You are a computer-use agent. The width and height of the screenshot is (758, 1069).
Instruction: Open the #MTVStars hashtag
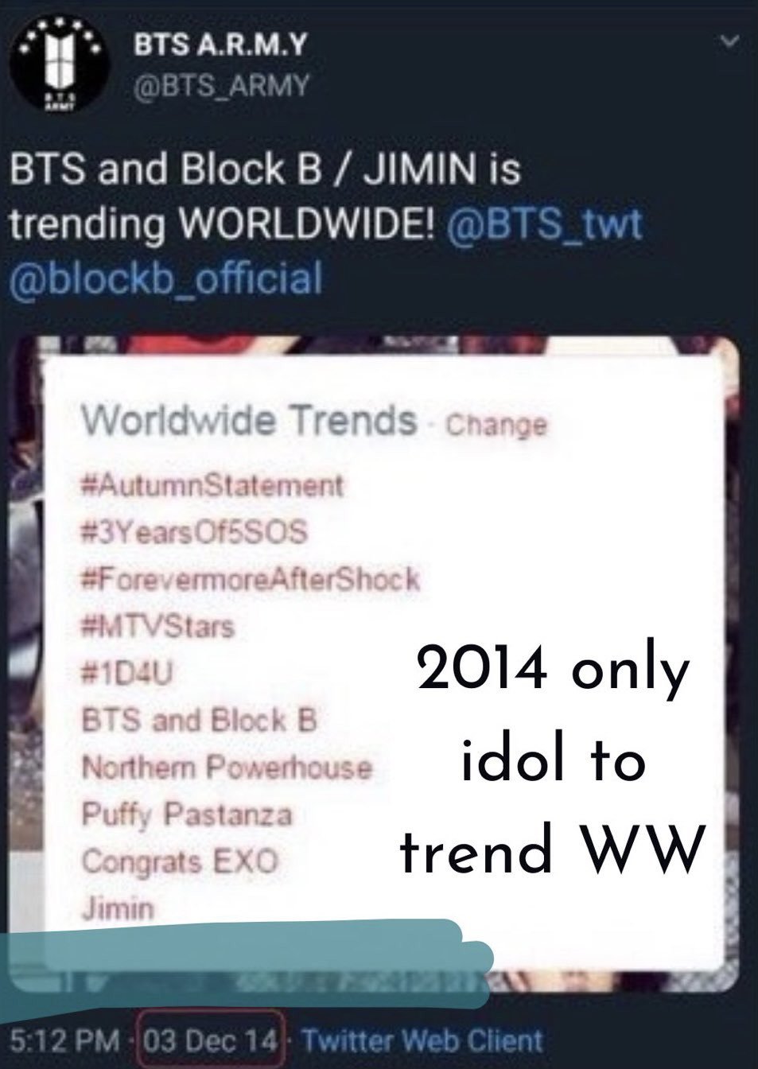coord(157,626)
